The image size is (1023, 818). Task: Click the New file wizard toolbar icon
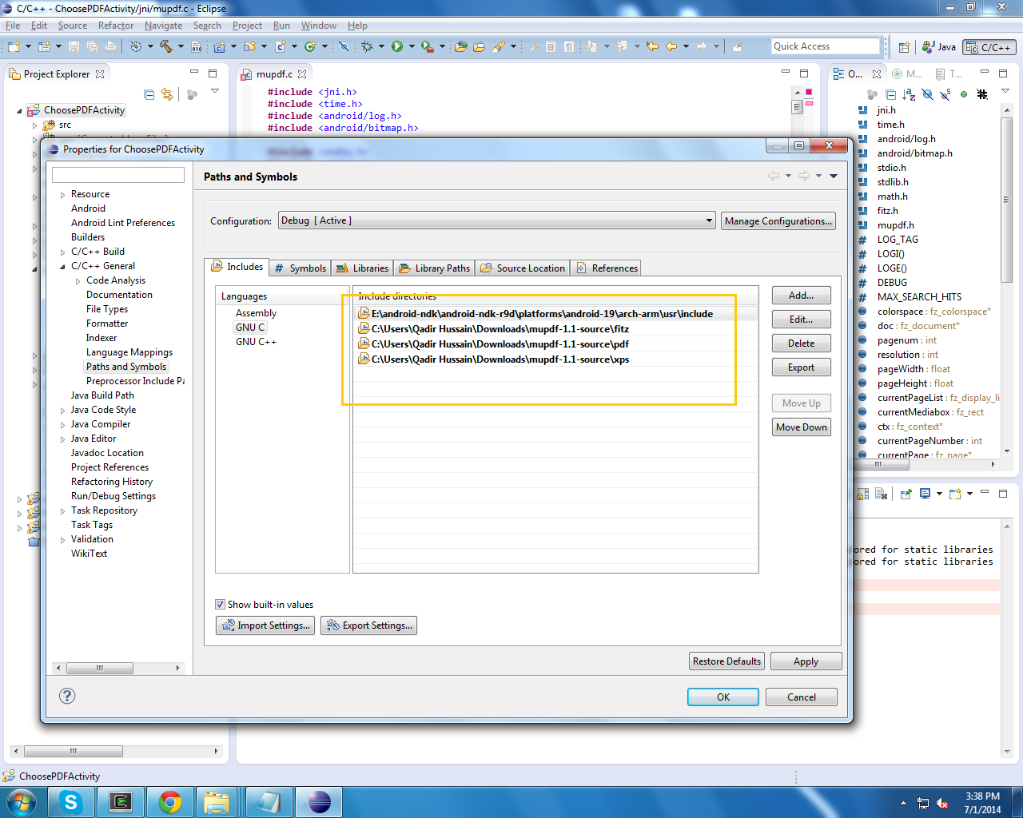tap(14, 46)
